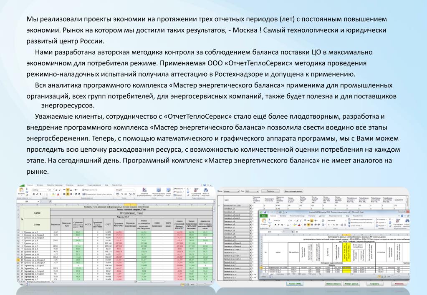Click font color icon in left Excel ribbon
The width and height of the screenshot is (427, 295).
(x=58, y=194)
